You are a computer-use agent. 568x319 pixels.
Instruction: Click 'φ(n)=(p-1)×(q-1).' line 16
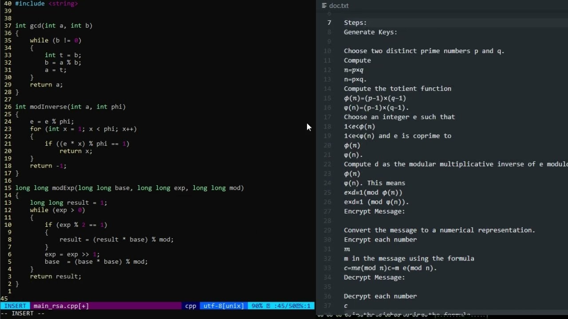(x=376, y=108)
